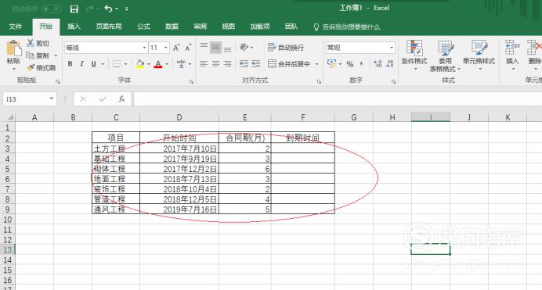Switch to the 视图 ribbon tab

click(x=228, y=27)
